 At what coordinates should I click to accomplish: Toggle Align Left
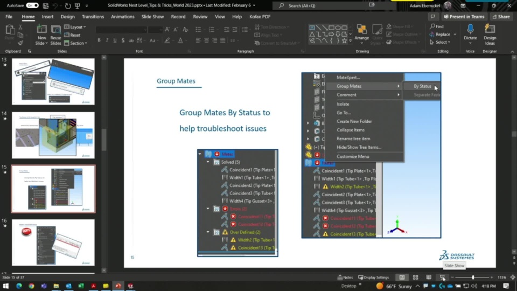(198, 40)
